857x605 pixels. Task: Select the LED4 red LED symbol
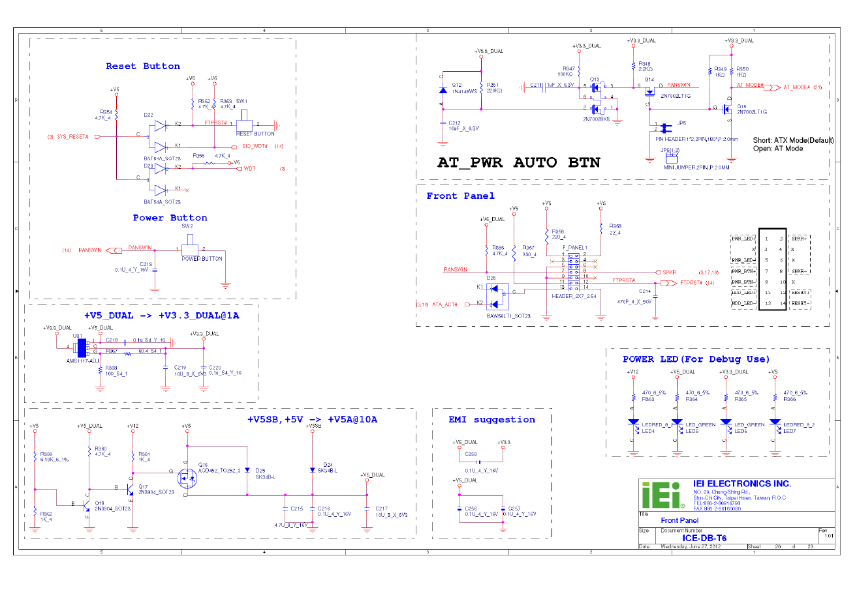(632, 424)
